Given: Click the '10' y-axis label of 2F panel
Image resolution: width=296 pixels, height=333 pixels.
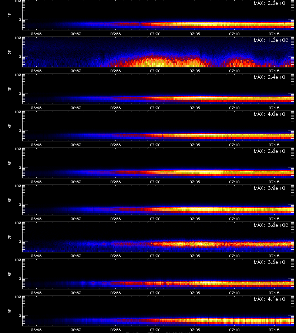Looking at the screenshot, I should (19, 57).
